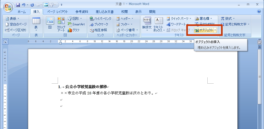This screenshot has height=129, width=264.
Task: Click the quick access picture icon
Action: tap(46, 5)
